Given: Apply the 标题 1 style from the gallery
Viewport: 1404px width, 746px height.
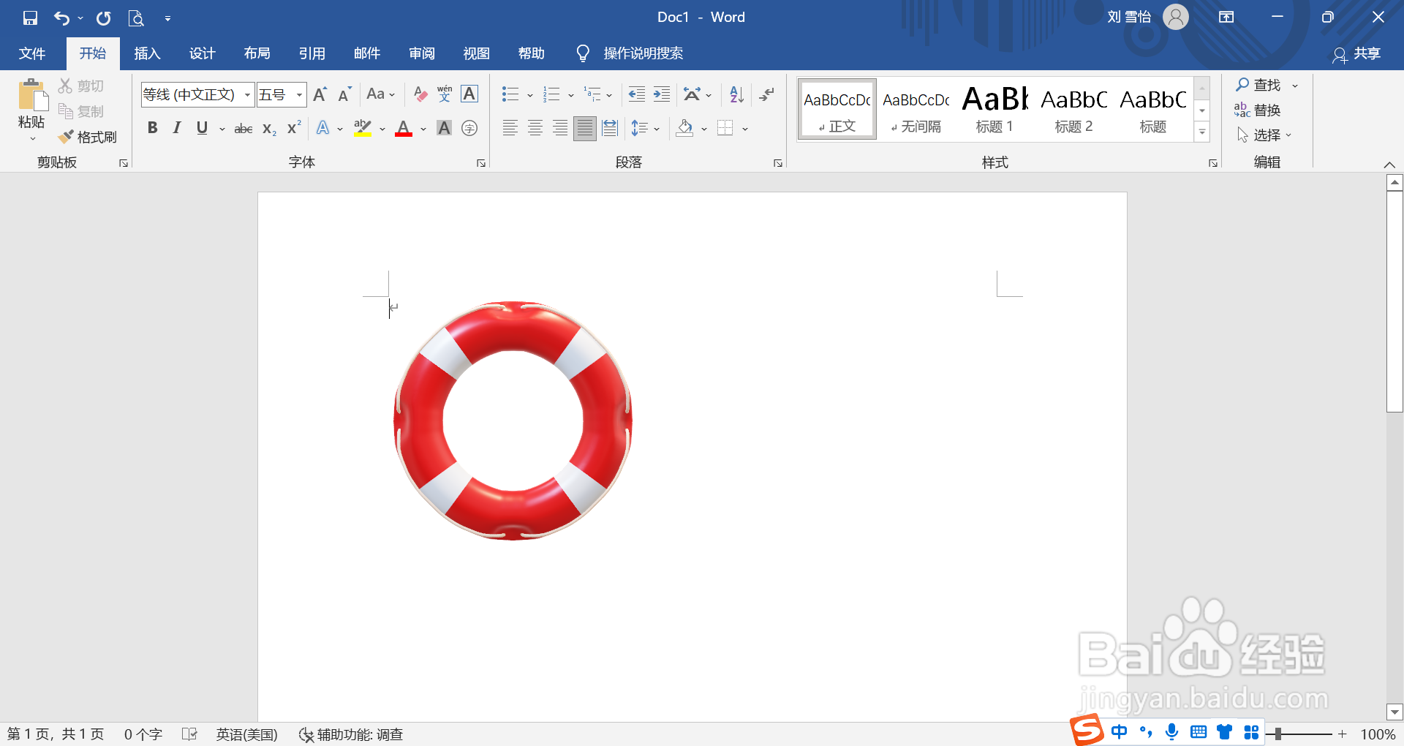Looking at the screenshot, I should pyautogui.click(x=994, y=108).
